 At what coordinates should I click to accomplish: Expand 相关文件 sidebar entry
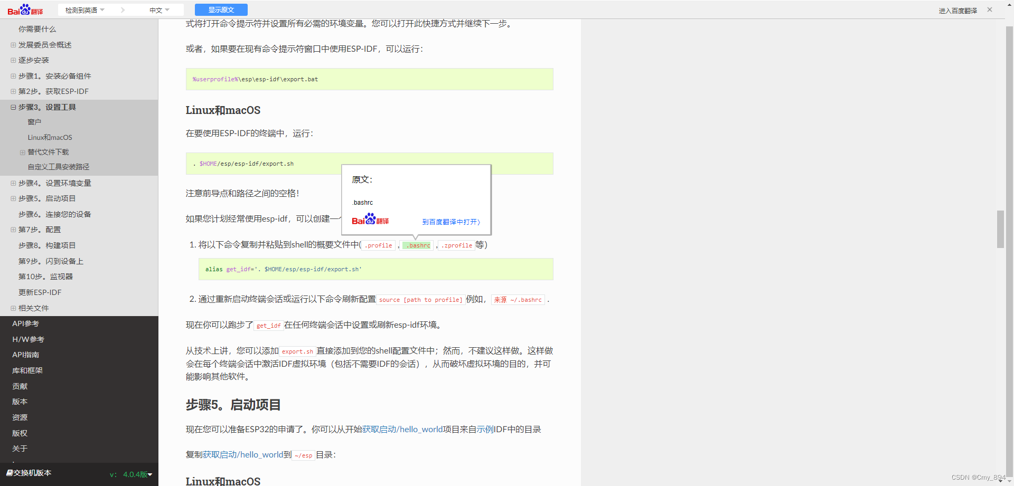pyautogui.click(x=13, y=308)
